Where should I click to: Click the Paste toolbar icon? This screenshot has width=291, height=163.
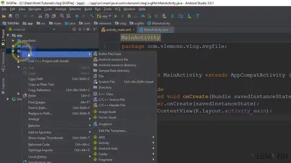point(54,16)
